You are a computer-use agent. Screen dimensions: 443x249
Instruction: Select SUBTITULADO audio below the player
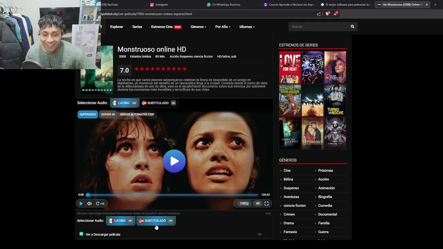[156, 221]
